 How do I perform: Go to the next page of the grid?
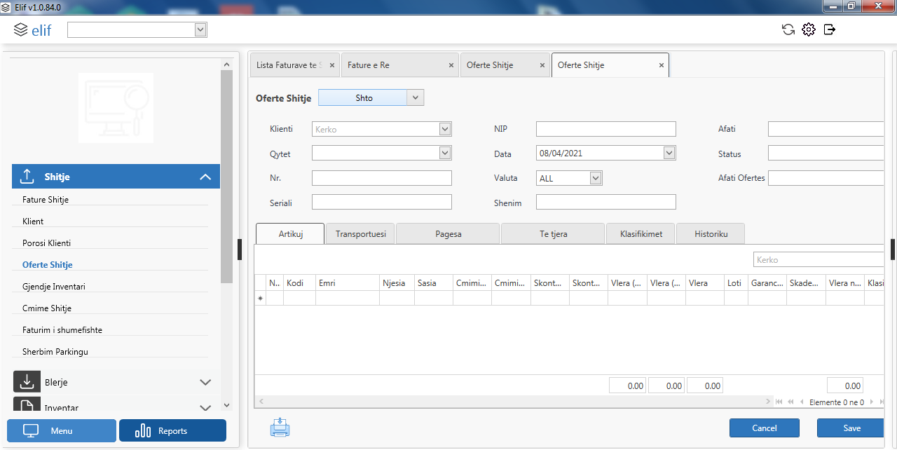pyautogui.click(x=872, y=402)
